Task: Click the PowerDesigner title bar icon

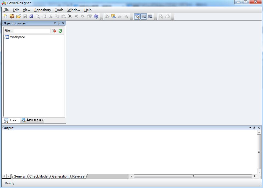Action: pos(4,3)
